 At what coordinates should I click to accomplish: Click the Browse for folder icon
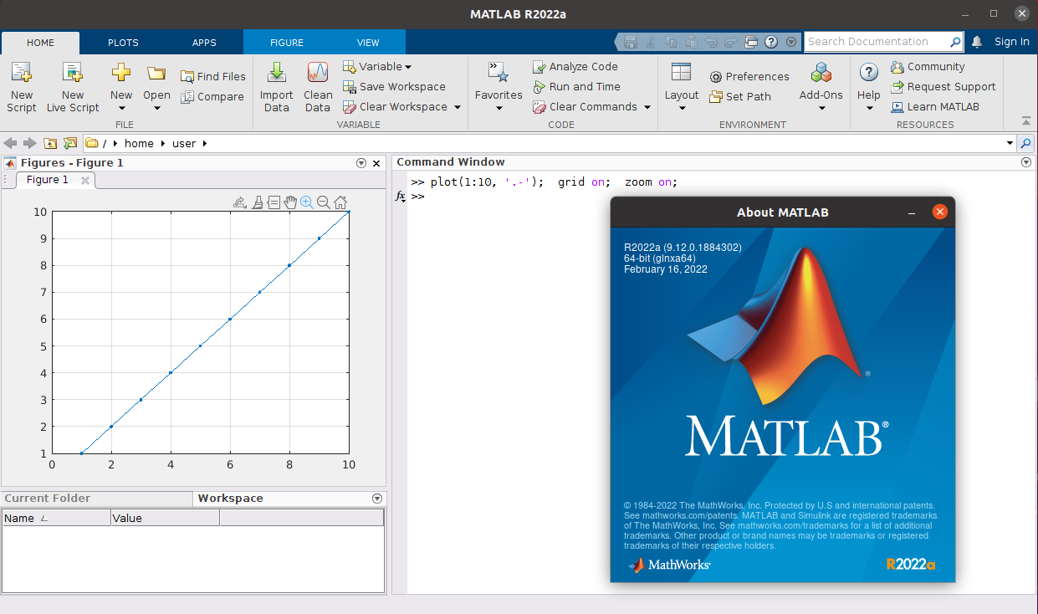click(70, 143)
